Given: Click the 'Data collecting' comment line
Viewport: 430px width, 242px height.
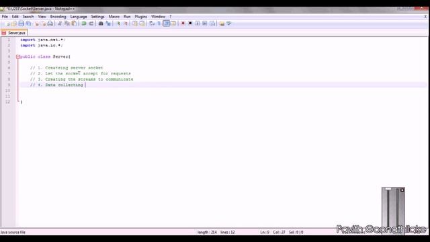Looking at the screenshot, I should pyautogui.click(x=56, y=85).
